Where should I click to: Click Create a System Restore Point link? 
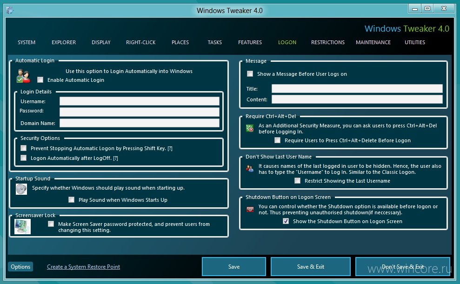coord(83,266)
